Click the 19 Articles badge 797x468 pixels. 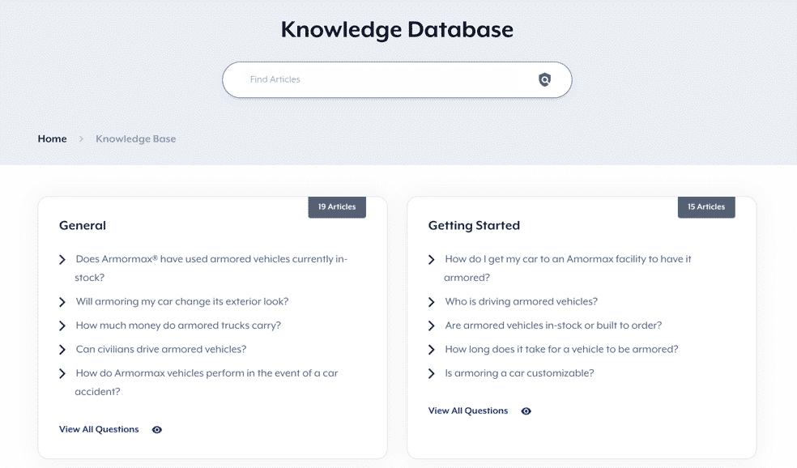tap(337, 206)
